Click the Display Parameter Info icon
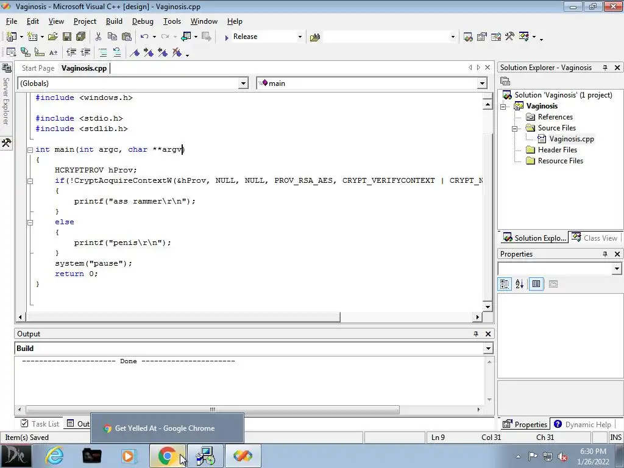This screenshot has height=468, width=624. pyautogui.click(x=39, y=52)
